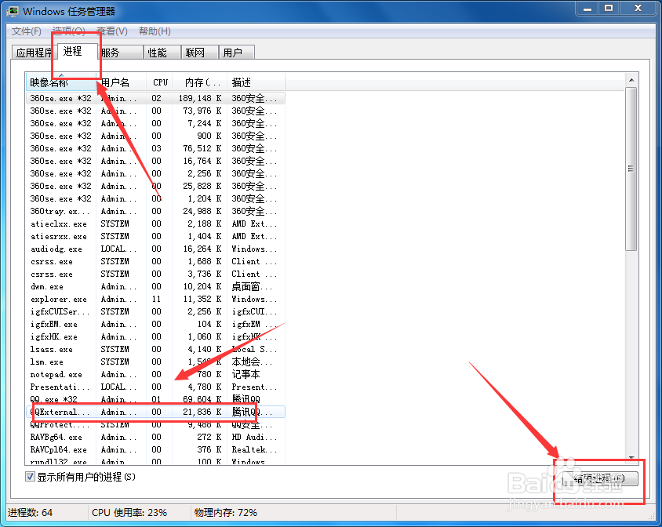
Task: Select the atiesrxx.exe process
Action: [155, 236]
